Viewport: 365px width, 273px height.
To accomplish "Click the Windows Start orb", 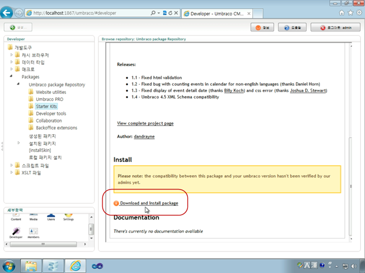I will pos(9,266).
